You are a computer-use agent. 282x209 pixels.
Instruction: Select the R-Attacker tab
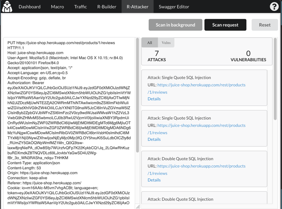(137, 7)
